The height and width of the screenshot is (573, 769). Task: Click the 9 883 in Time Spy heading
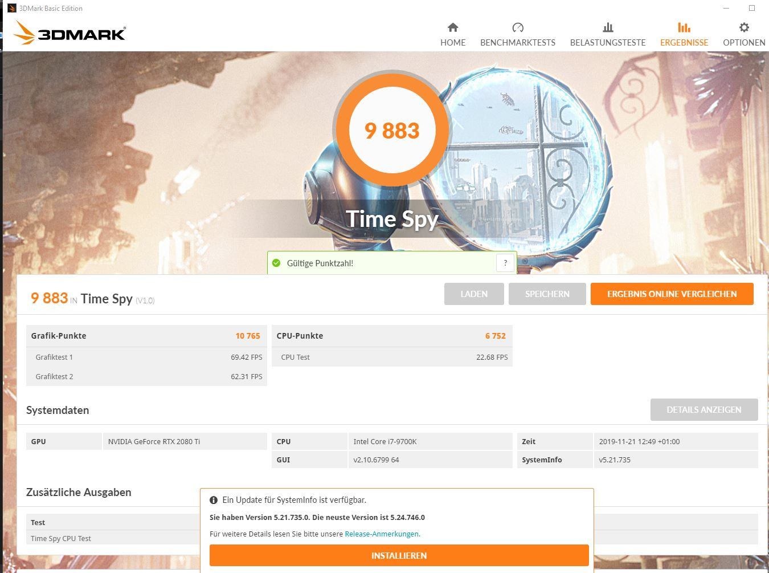click(92, 298)
